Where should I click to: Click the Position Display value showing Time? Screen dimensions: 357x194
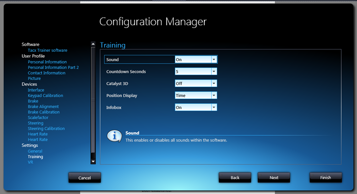click(x=193, y=96)
